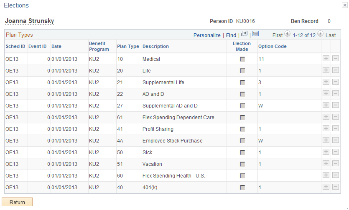Image resolution: width=349 pixels, height=210 pixels.
Task: Delete the Vacation plan row
Action: pyautogui.click(x=336, y=164)
